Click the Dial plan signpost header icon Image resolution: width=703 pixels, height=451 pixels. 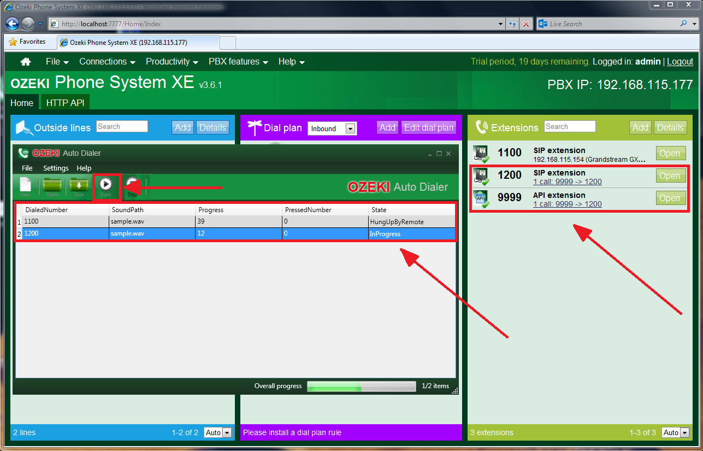255,127
